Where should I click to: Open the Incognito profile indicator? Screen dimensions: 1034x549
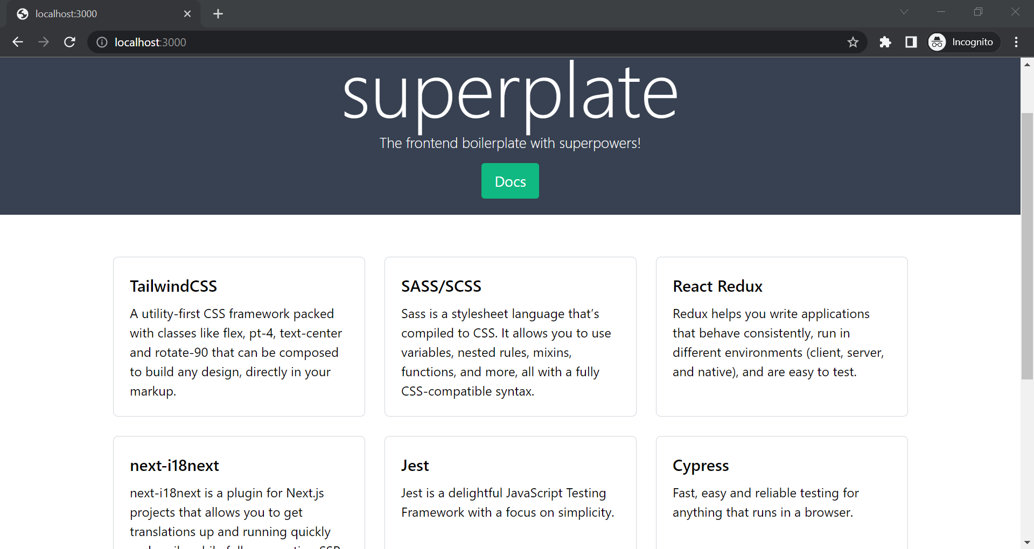(962, 42)
